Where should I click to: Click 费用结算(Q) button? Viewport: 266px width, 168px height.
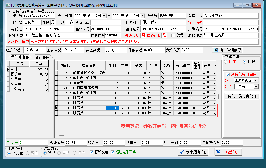193,152
